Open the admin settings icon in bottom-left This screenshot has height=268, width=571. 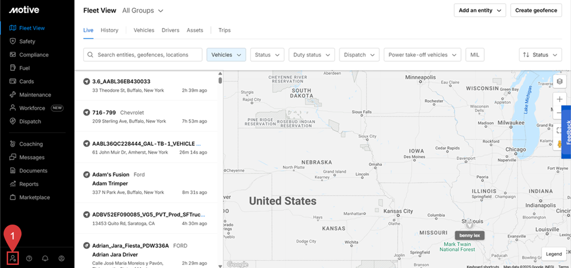point(13,258)
